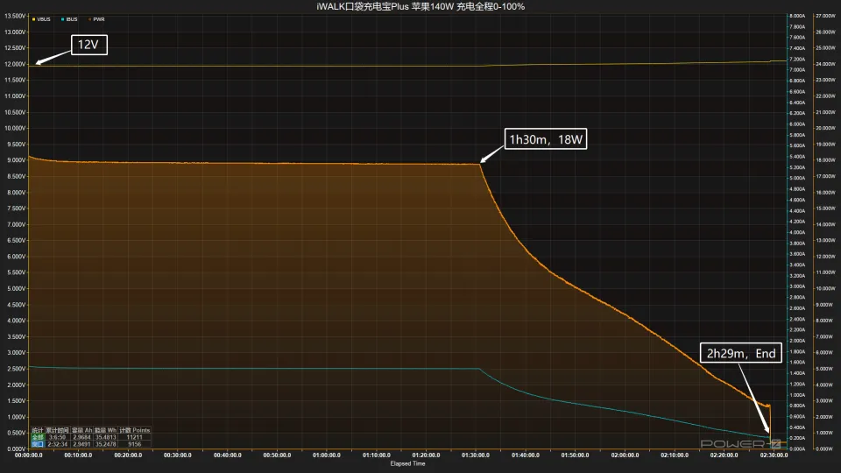The image size is (841, 473).
Task: Click the 00:00:00.0 time axis start
Action: coord(29,455)
